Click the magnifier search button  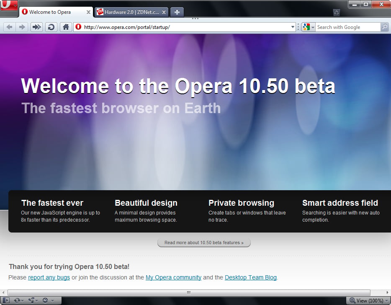point(385,27)
